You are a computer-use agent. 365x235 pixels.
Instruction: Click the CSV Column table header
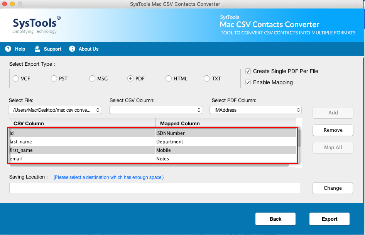(83, 123)
